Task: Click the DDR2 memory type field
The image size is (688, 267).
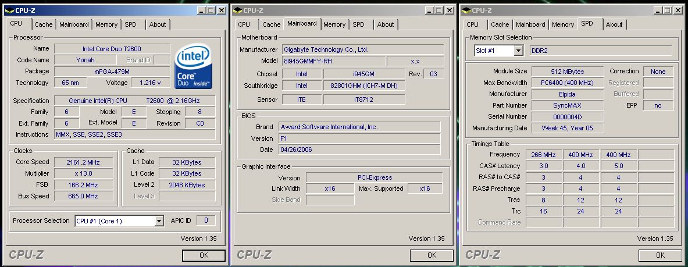Action: click(x=601, y=51)
